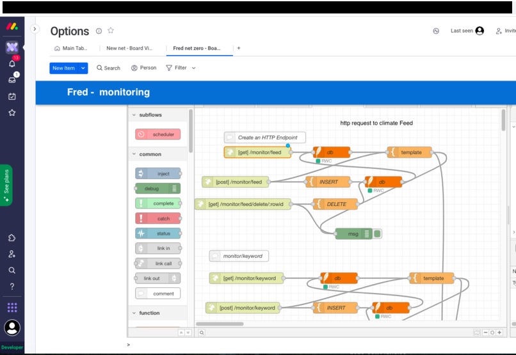This screenshot has height=355, width=516.
Task: Select the DELETE template node
Action: click(x=335, y=204)
